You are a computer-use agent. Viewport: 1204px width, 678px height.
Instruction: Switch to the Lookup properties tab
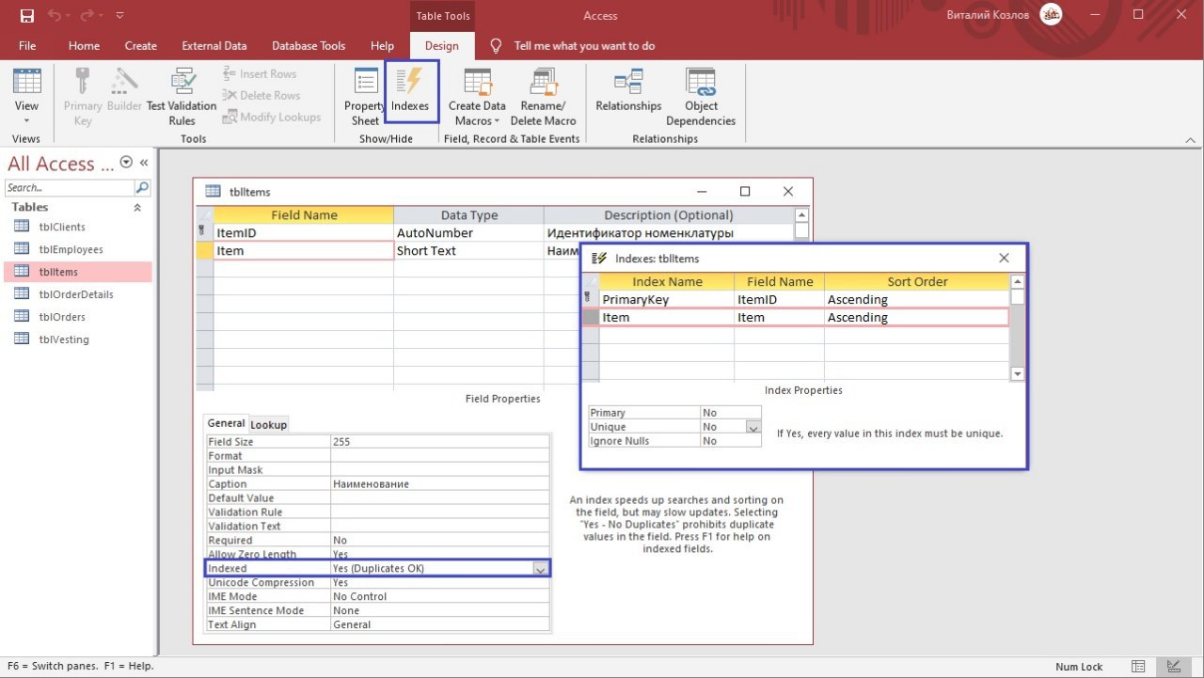click(x=269, y=424)
